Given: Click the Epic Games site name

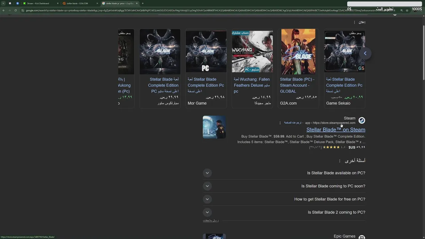Looking at the screenshot, I should click(x=344, y=236).
